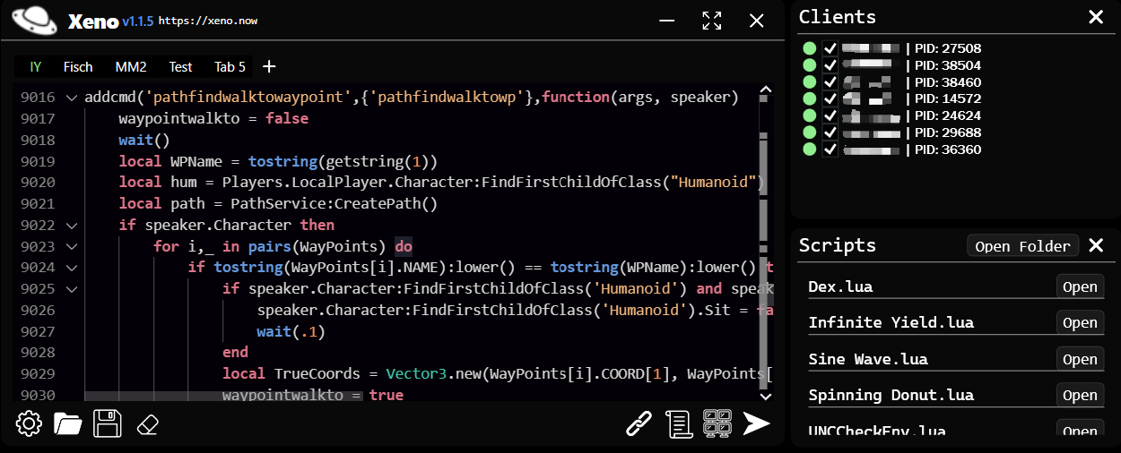Open the script scroll icon
The height and width of the screenshot is (453, 1121).
pyautogui.click(x=681, y=423)
